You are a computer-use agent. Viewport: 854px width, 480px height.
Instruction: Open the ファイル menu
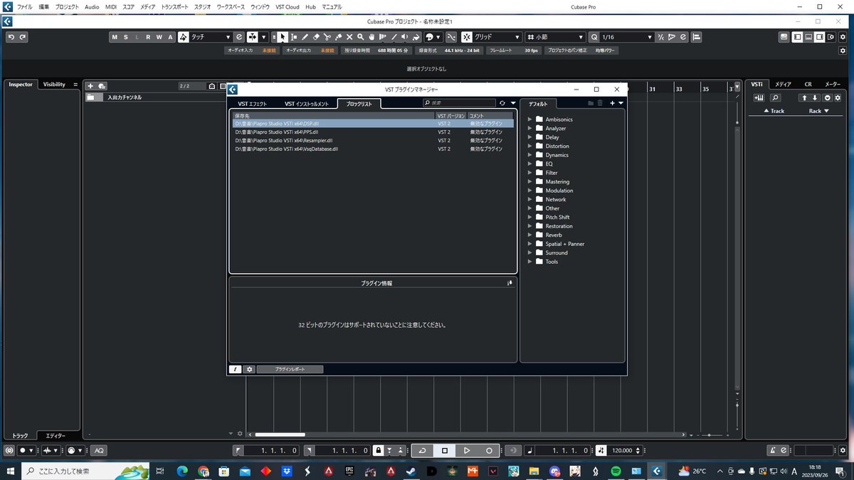(x=25, y=6)
